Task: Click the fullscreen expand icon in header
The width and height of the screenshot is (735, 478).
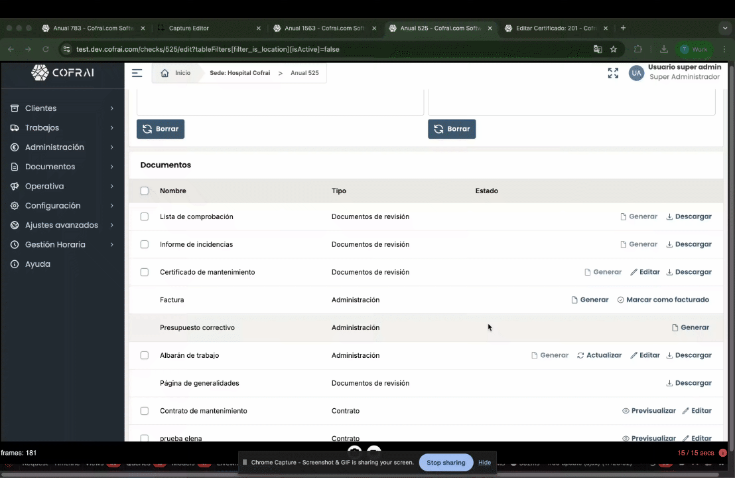Action: 613,73
